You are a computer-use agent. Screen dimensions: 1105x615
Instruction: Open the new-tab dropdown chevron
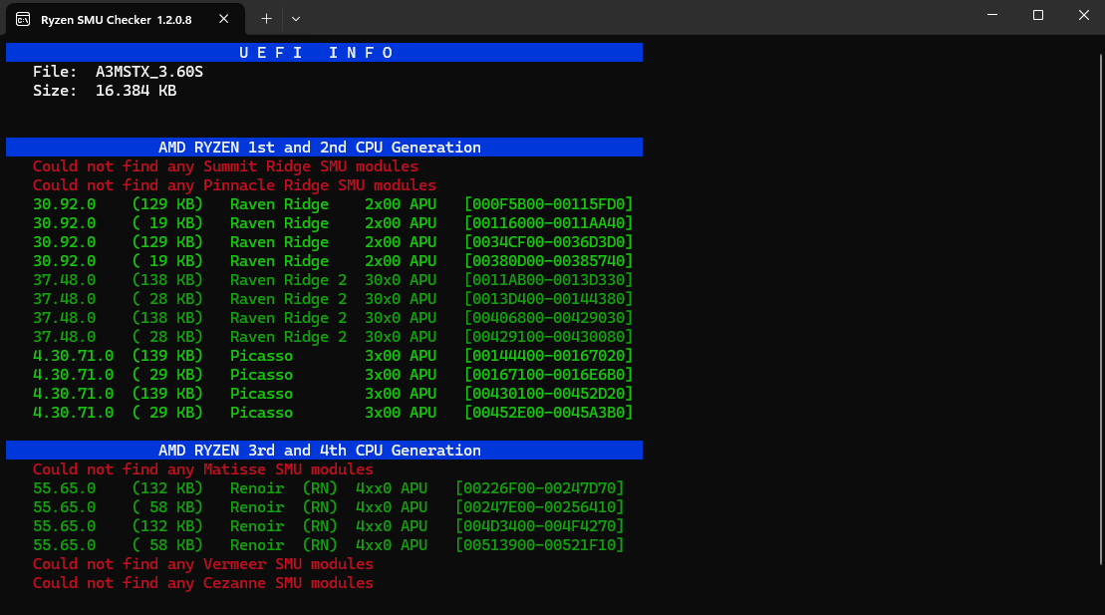point(294,19)
